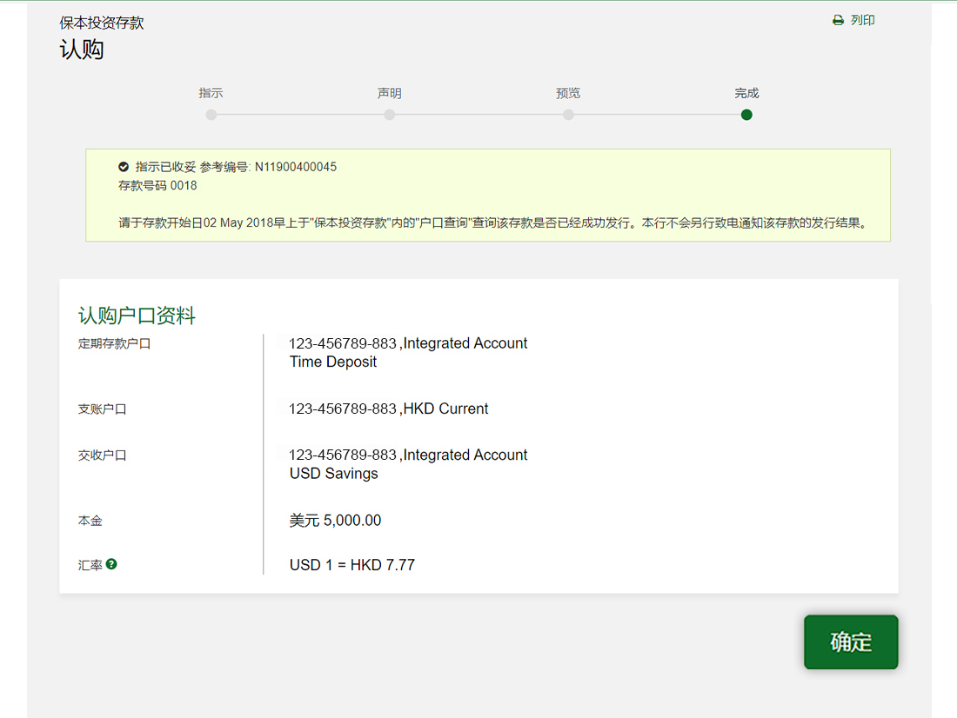Select the 完成 step label
Viewport: 957px width, 718px height.
click(x=746, y=93)
